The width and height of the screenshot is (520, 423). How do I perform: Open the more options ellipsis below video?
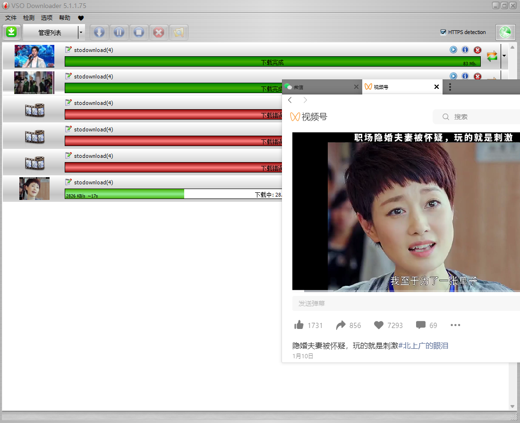click(455, 325)
